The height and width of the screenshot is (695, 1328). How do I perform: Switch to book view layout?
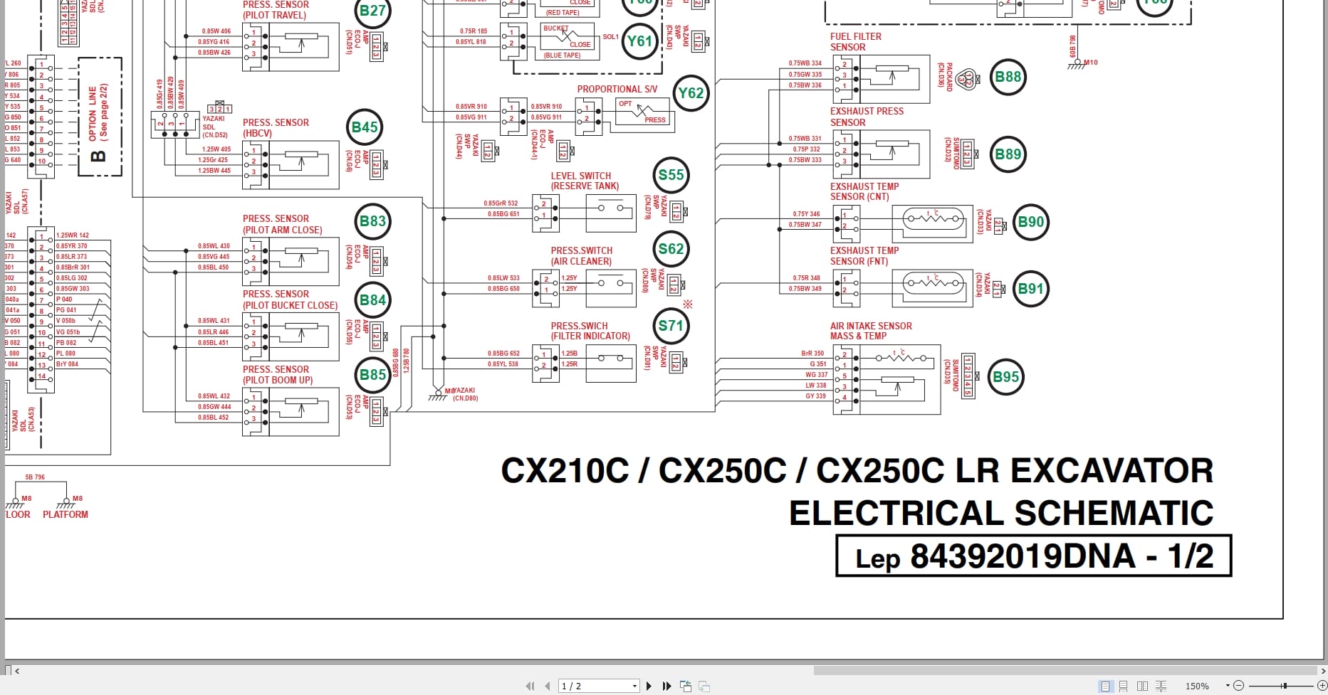[1161, 686]
